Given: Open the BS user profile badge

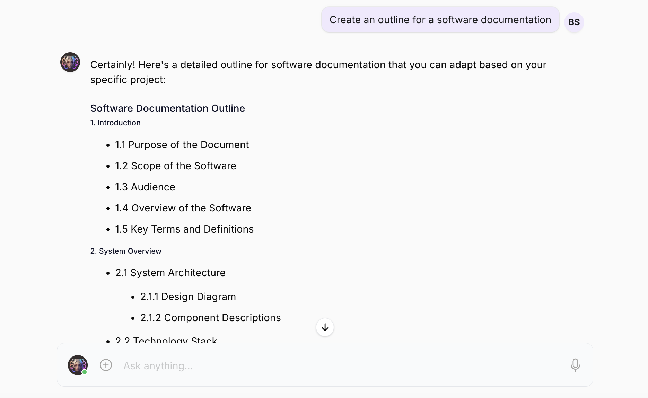Looking at the screenshot, I should point(574,22).
